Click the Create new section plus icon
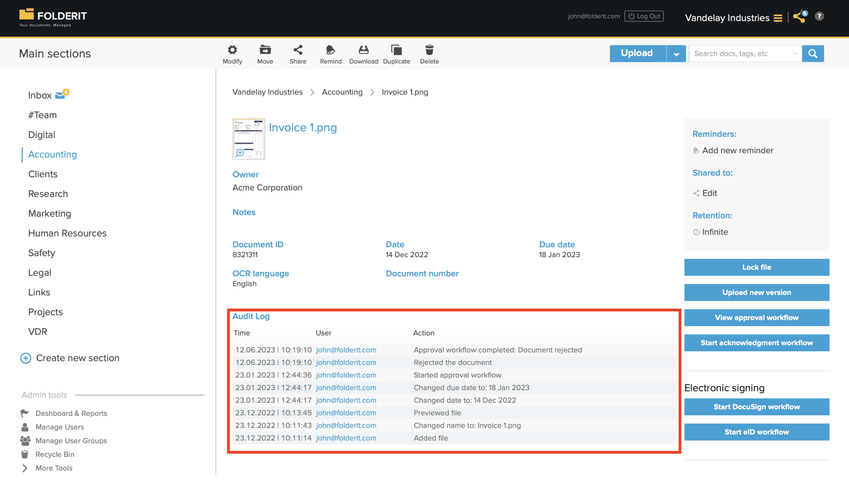Viewport: 849px width, 481px height. click(x=26, y=358)
